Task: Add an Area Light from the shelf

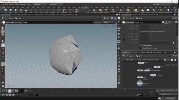Action: (106, 11)
